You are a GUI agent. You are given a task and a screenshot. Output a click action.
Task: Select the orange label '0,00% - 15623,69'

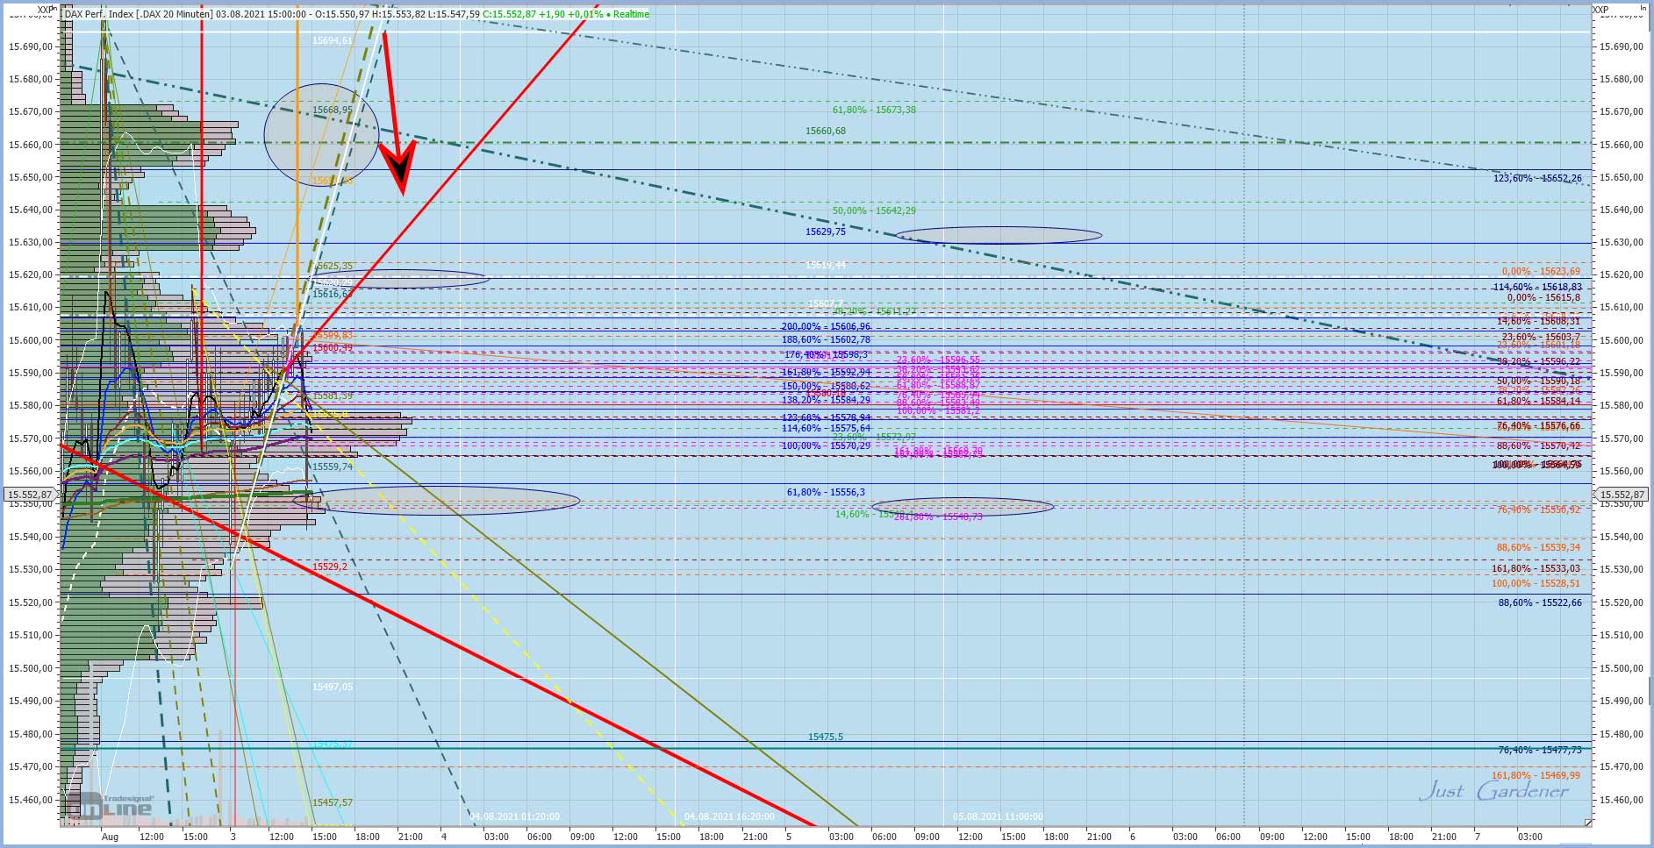[1541, 272]
